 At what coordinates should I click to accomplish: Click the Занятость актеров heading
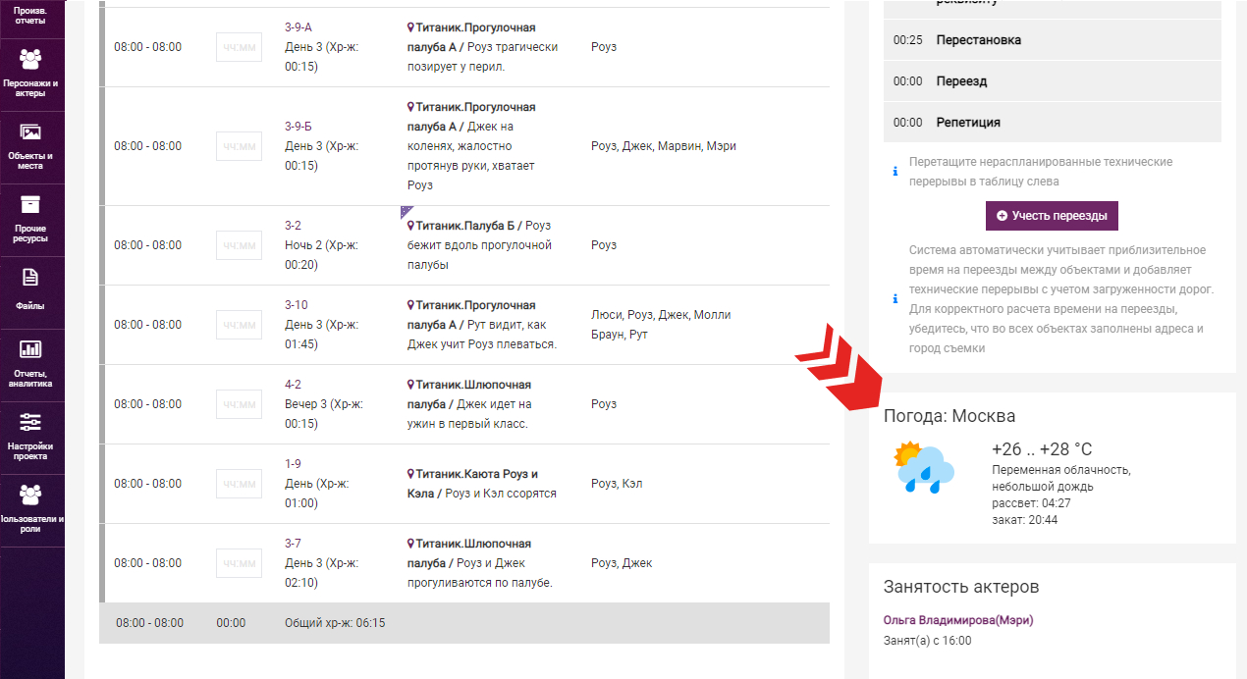961,587
